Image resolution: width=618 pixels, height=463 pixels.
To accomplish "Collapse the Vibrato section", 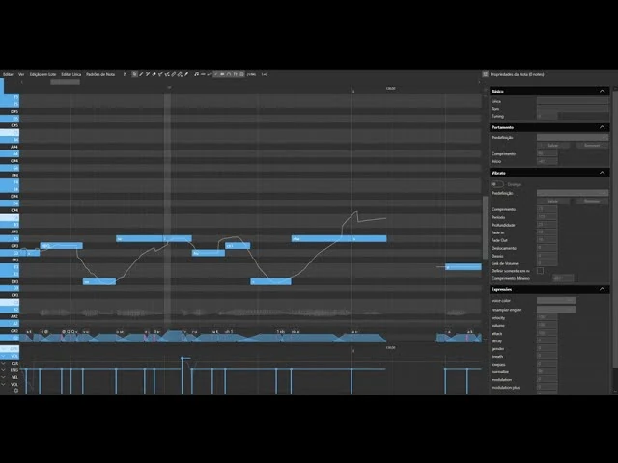I will (602, 173).
